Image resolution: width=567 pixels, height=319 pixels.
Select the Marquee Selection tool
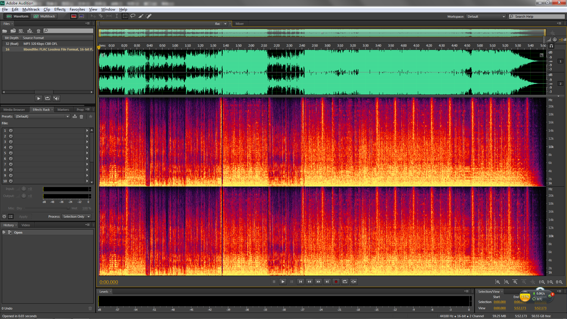125,16
